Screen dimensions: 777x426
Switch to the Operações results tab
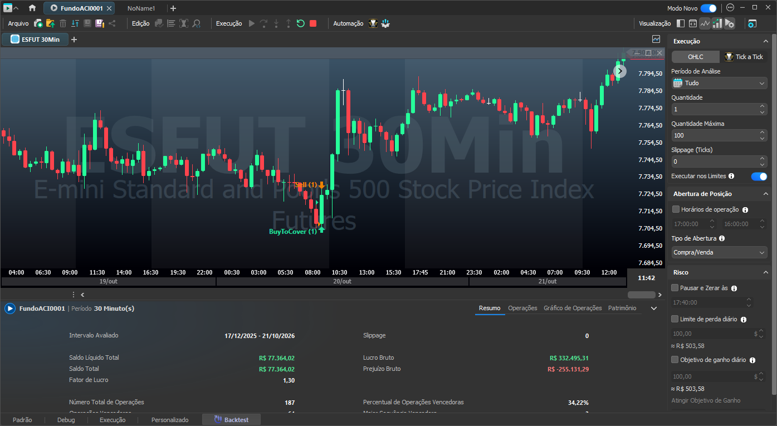click(522, 308)
